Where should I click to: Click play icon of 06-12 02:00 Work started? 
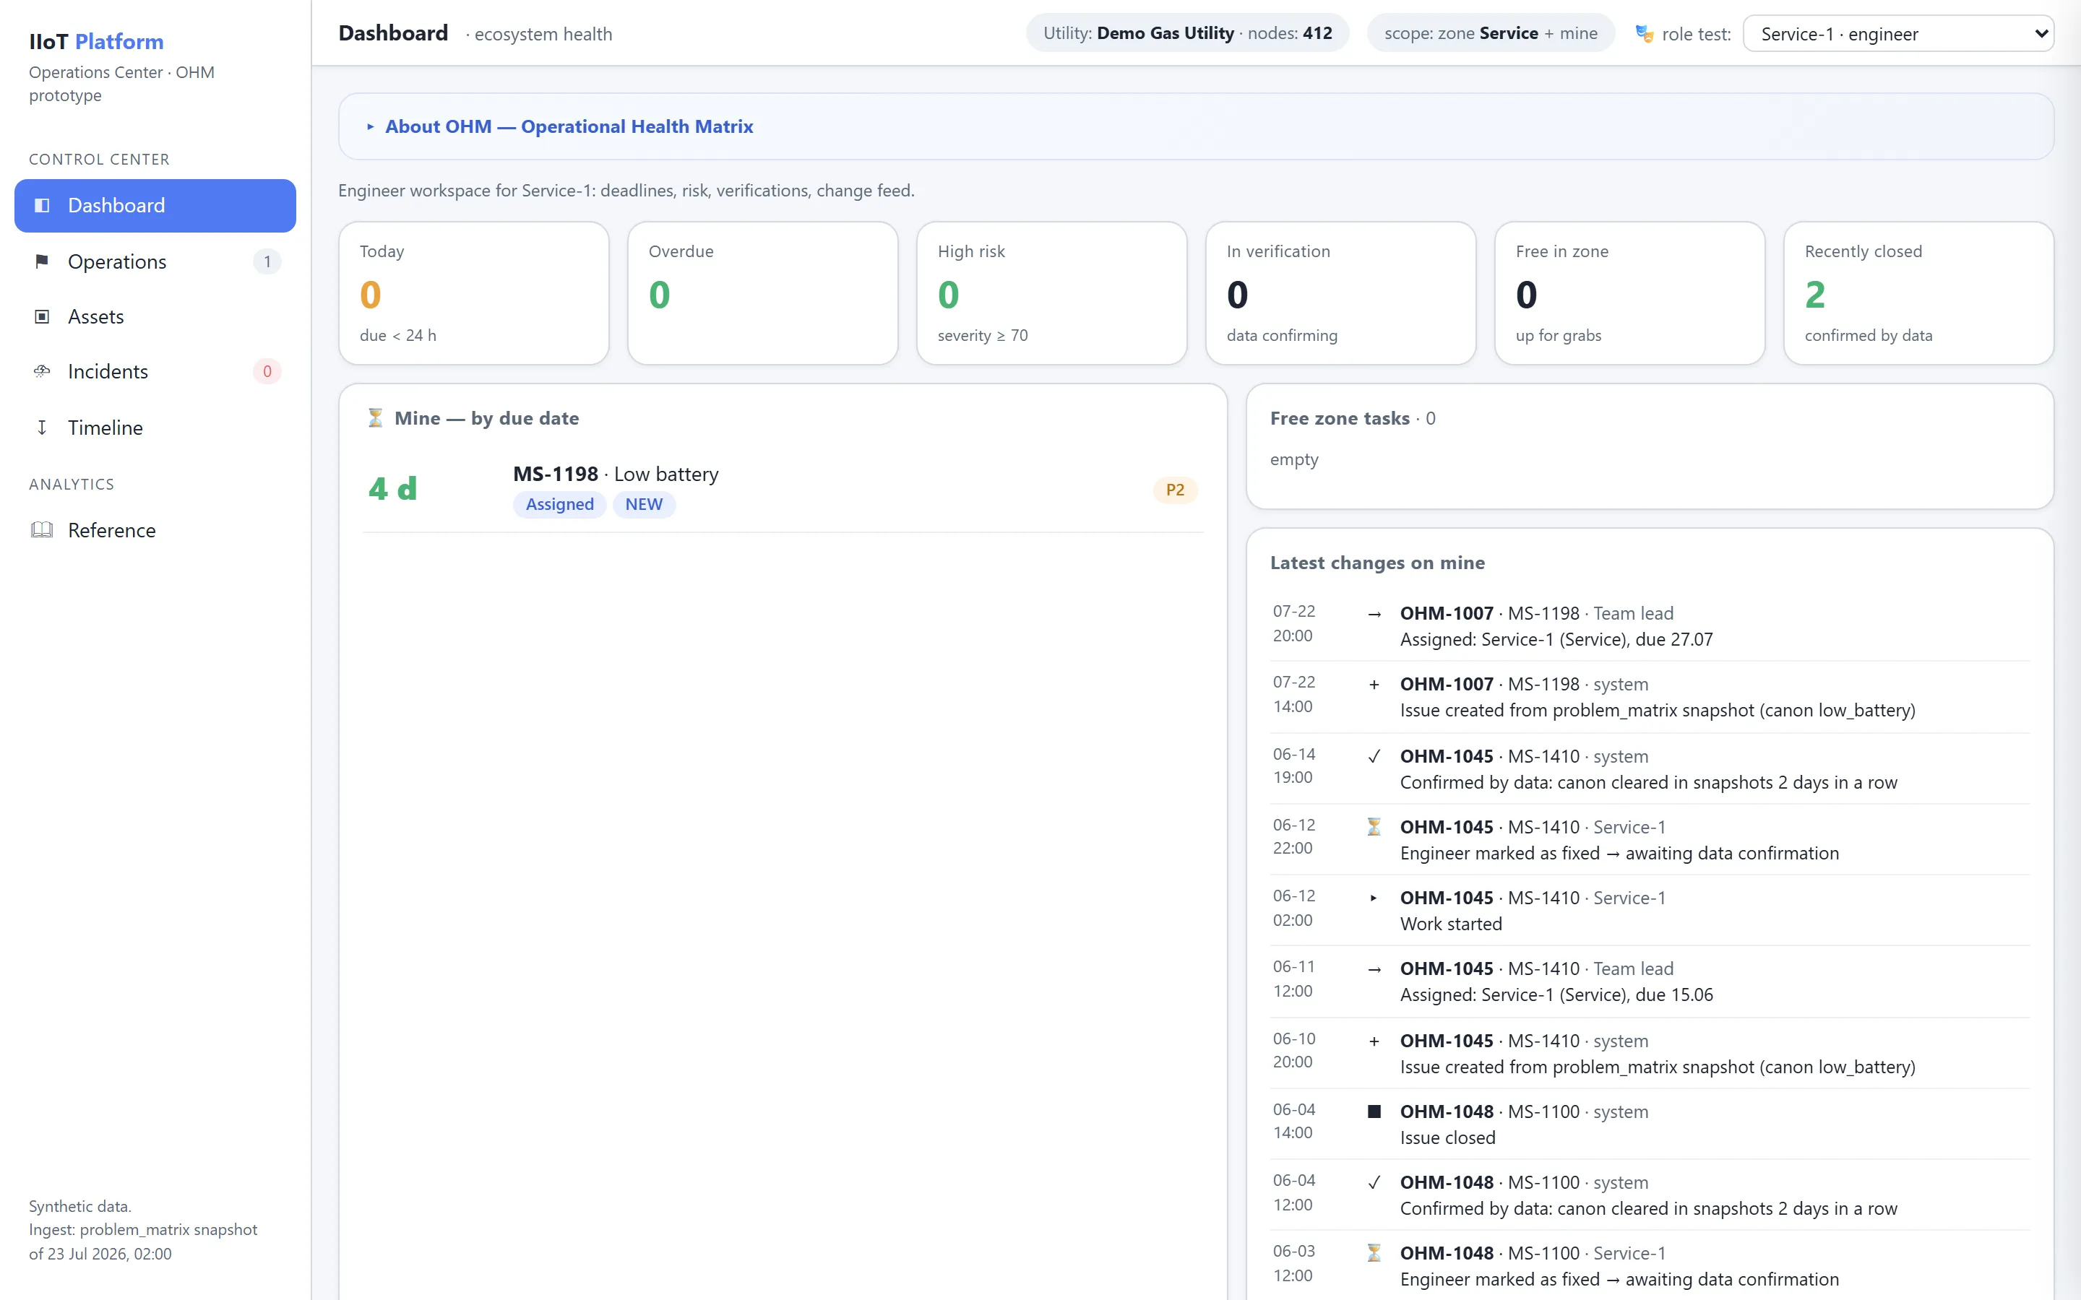click(x=1374, y=898)
